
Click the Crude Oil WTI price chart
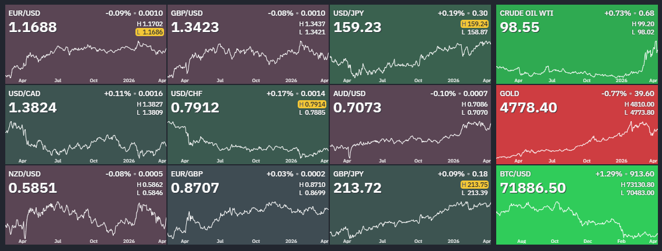[577, 64]
